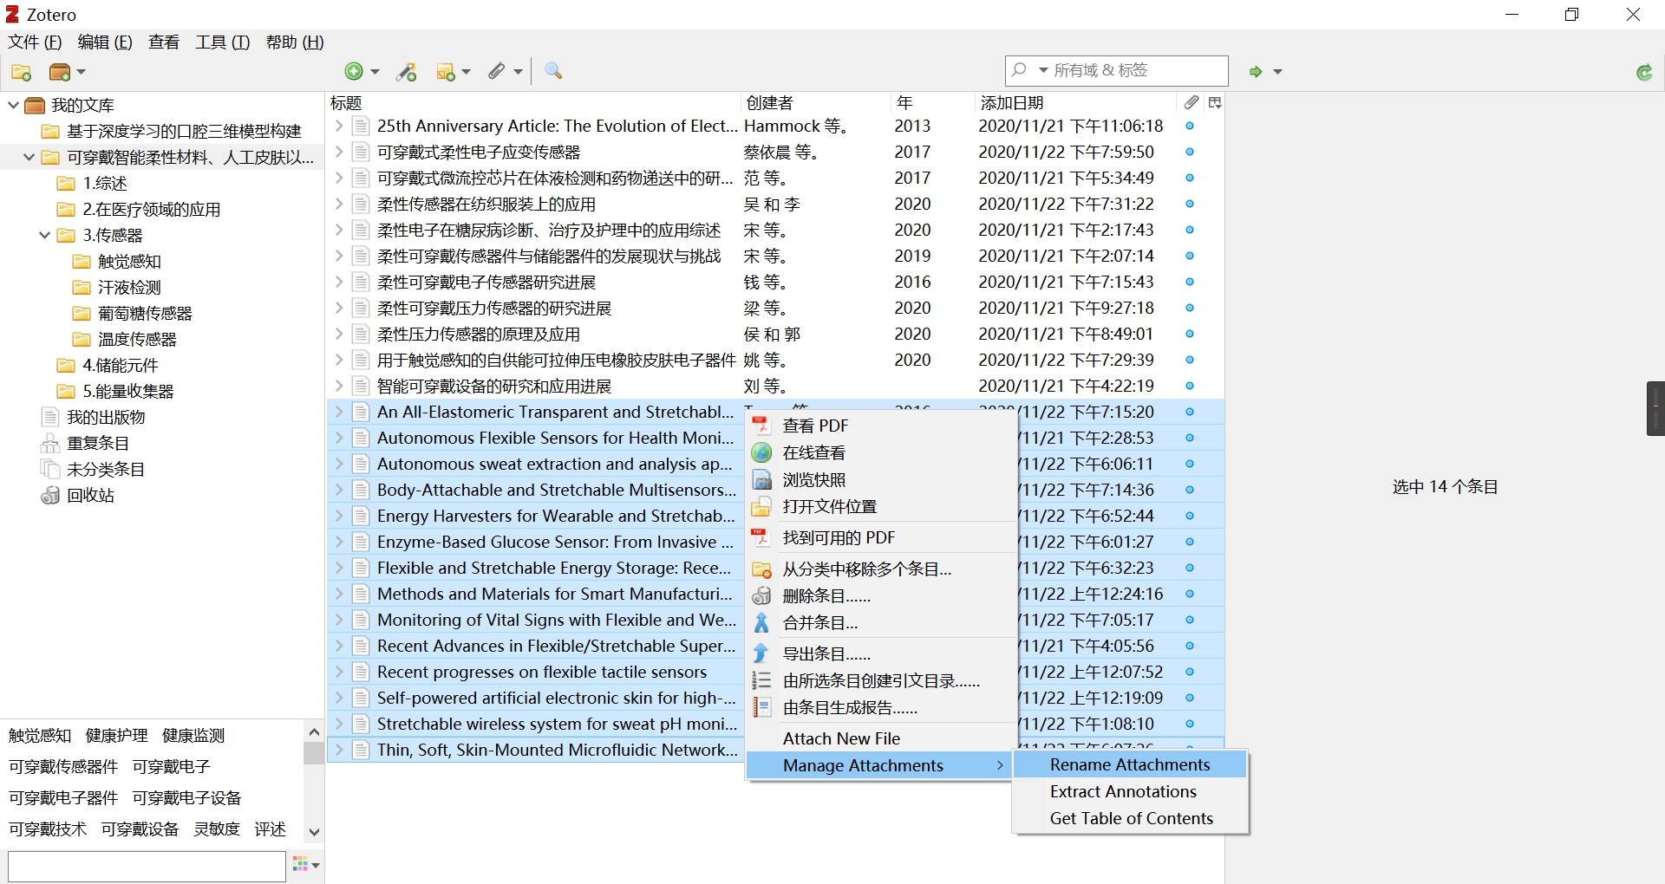Viewport: 1665px width, 884px height.
Task: Choose 找到可用的 PDF menu entry
Action: (881, 537)
